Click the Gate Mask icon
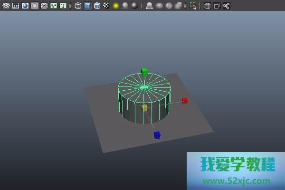 click(x=35, y=6)
